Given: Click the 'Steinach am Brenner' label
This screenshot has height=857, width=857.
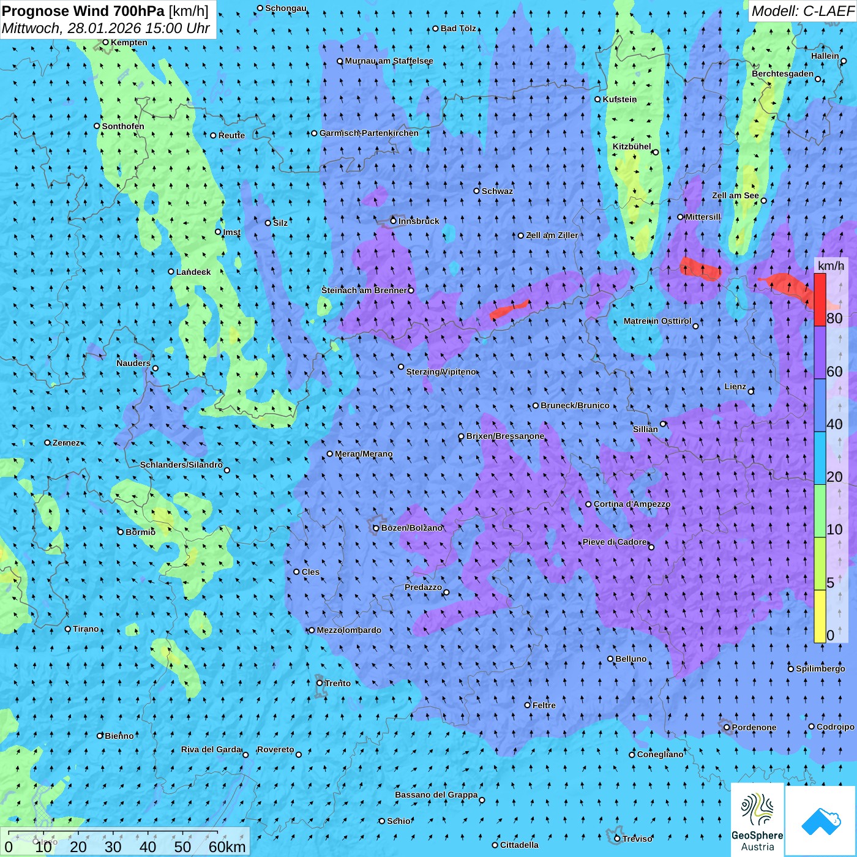Looking at the screenshot, I should (364, 290).
